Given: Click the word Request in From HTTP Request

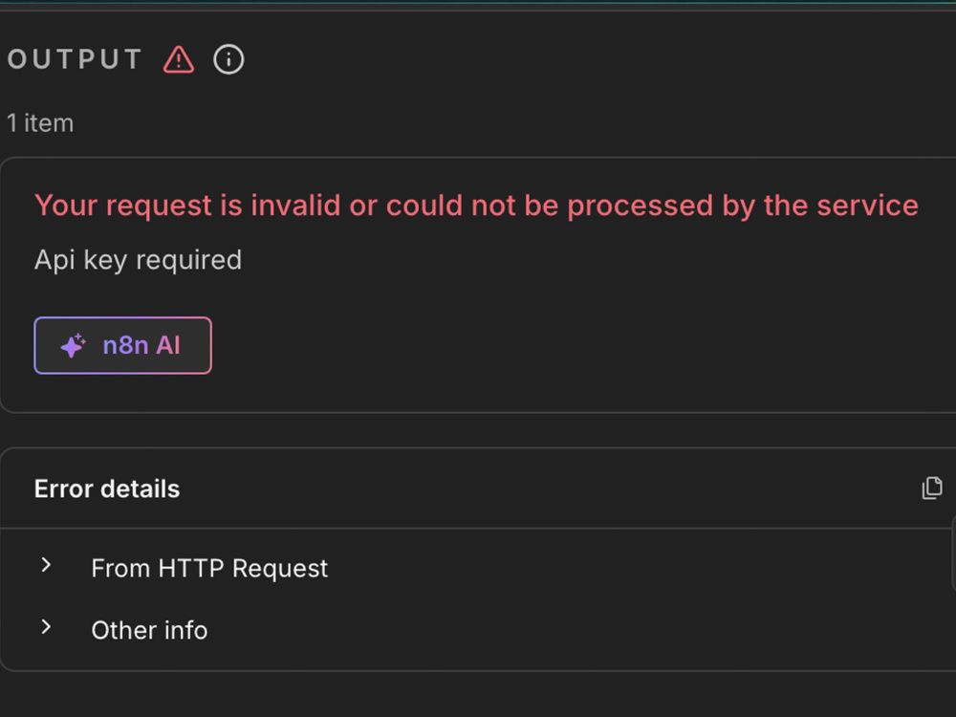Looking at the screenshot, I should click(x=280, y=570).
